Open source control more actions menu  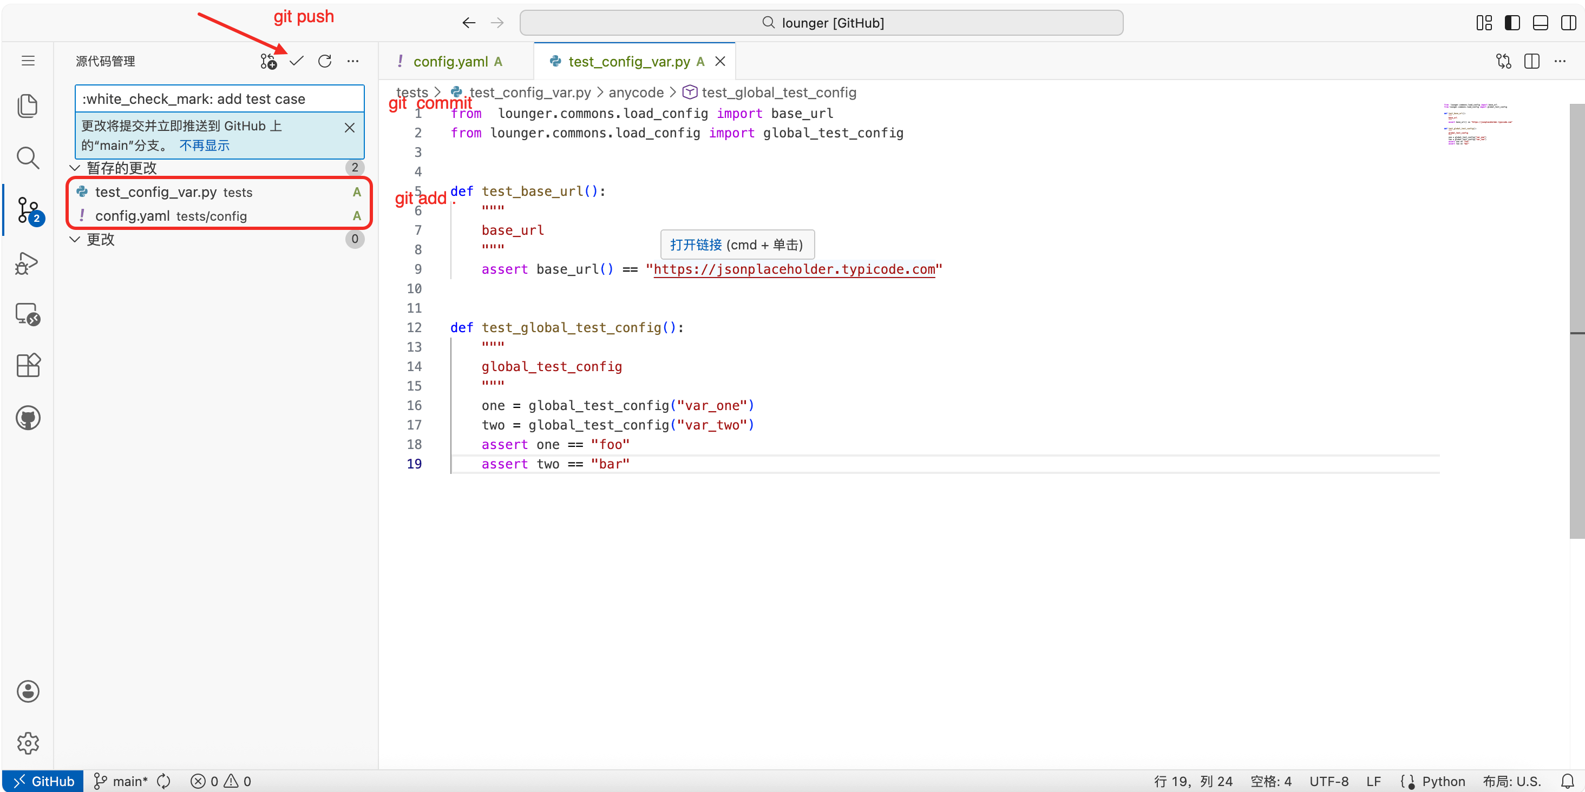(353, 61)
